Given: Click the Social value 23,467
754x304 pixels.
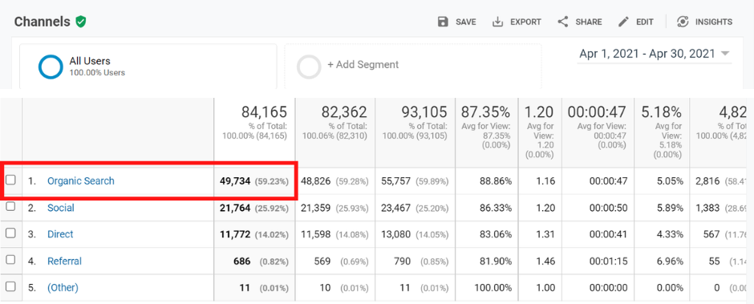Looking at the screenshot, I should pyautogui.click(x=395, y=208).
